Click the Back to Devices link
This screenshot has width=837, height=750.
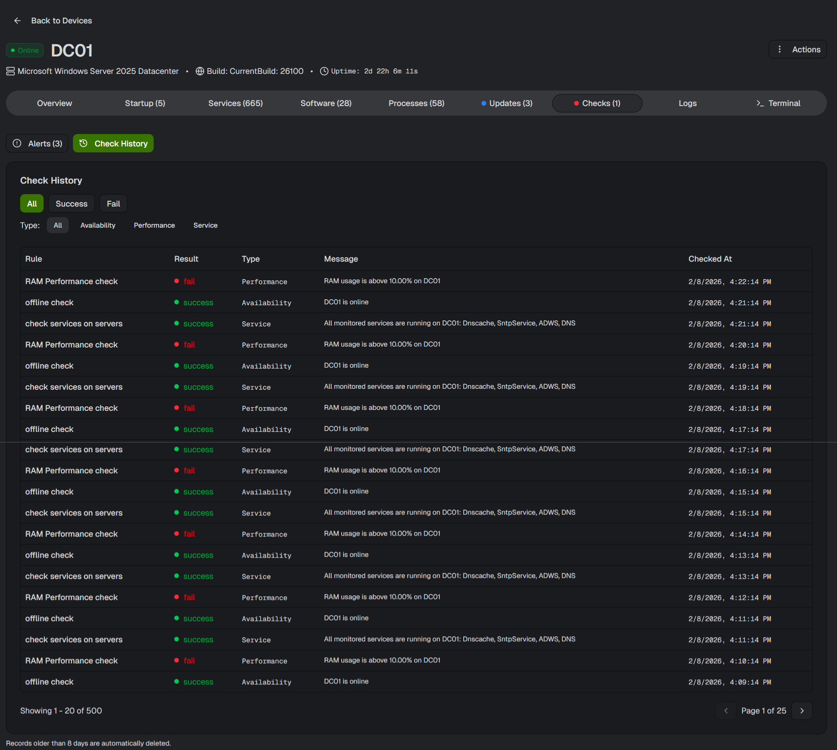[61, 21]
